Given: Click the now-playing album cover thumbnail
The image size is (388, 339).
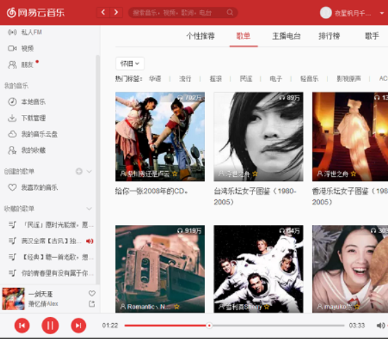Looking at the screenshot, I should (x=13, y=298).
